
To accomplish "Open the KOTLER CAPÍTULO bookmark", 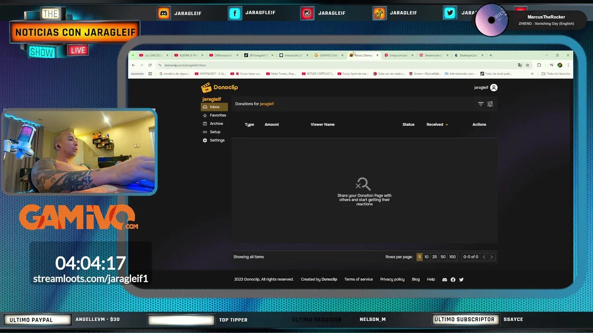I will click(317, 74).
